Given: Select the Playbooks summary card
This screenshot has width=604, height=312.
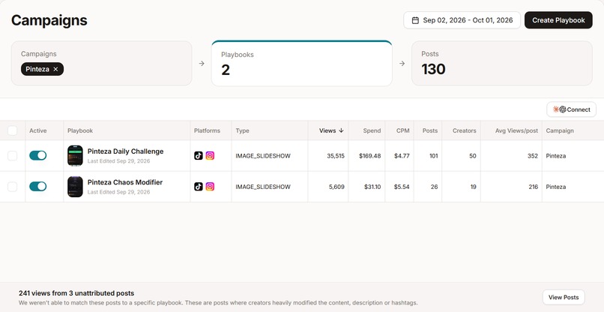Looking at the screenshot, I should point(301,63).
